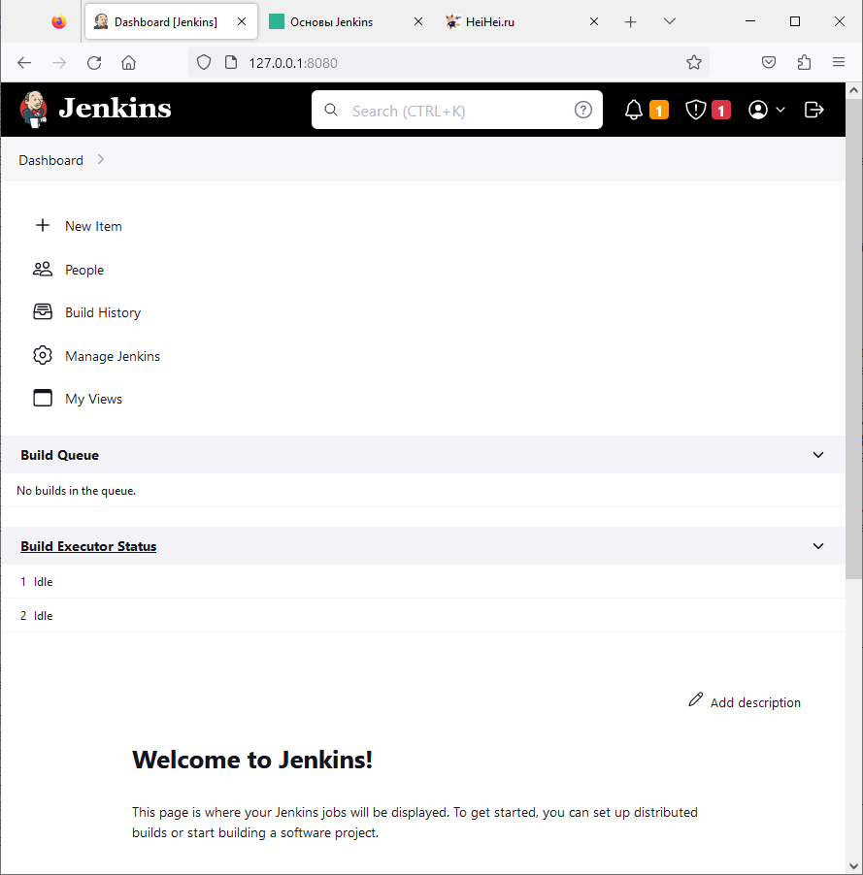This screenshot has height=875, width=863.
Task: Click the scrollbar up arrow
Action: (853, 90)
